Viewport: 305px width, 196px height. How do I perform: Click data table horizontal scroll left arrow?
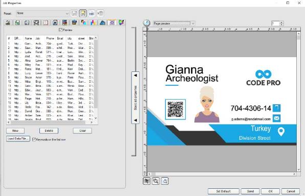pyautogui.click(x=8, y=122)
